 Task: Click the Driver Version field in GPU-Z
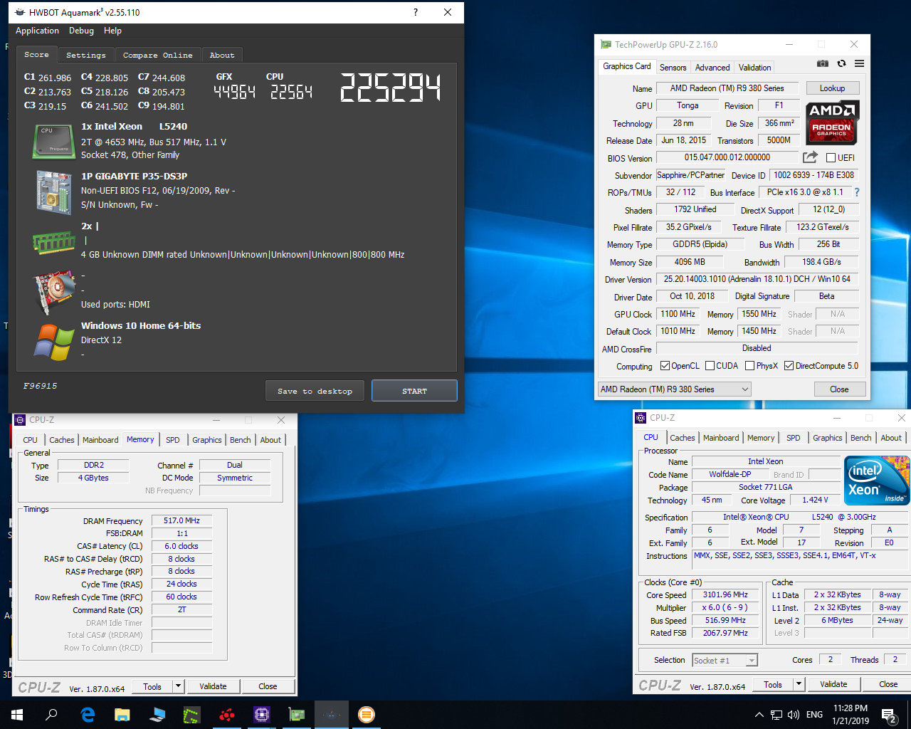pos(757,279)
